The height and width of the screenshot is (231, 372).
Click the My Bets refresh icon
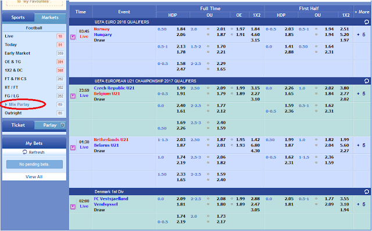pyautogui.click(x=24, y=152)
